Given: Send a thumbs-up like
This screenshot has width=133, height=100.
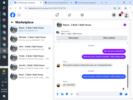Looking at the screenshot, I should tap(126, 94).
